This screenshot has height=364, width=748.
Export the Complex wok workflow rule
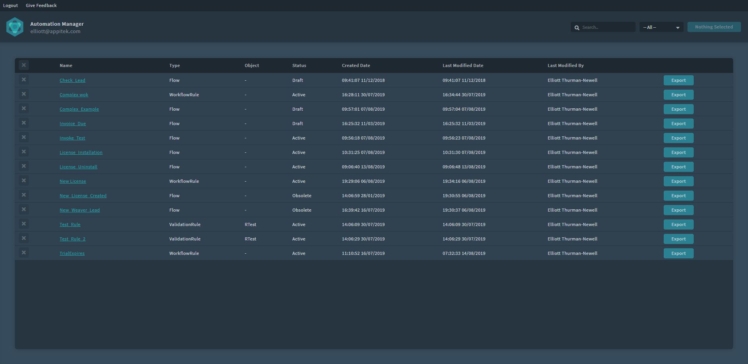point(679,95)
